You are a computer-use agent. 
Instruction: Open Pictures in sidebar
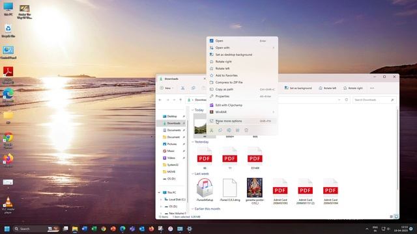point(172,144)
